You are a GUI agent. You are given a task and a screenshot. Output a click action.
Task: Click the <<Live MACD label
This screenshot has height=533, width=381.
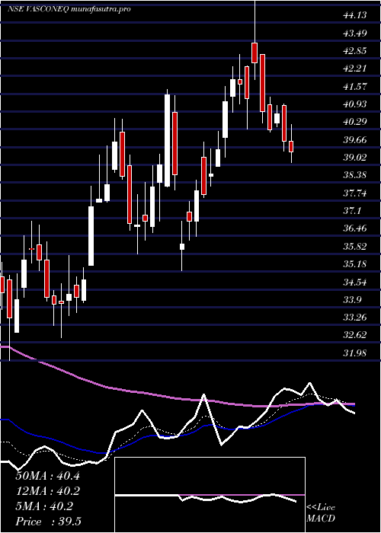tap(321, 513)
